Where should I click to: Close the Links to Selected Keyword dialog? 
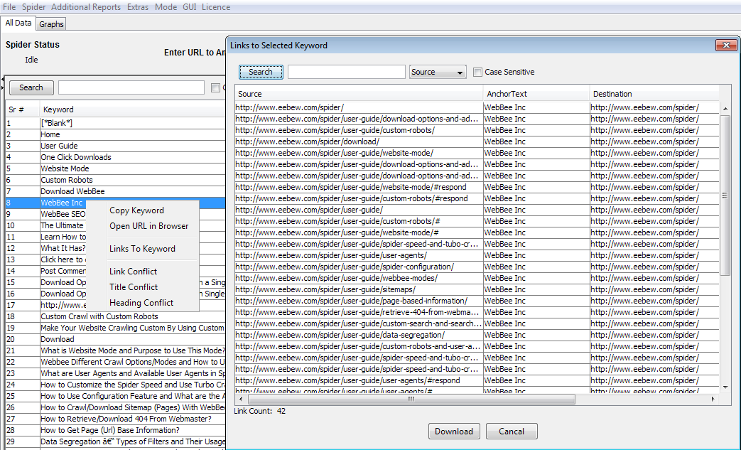tap(726, 45)
